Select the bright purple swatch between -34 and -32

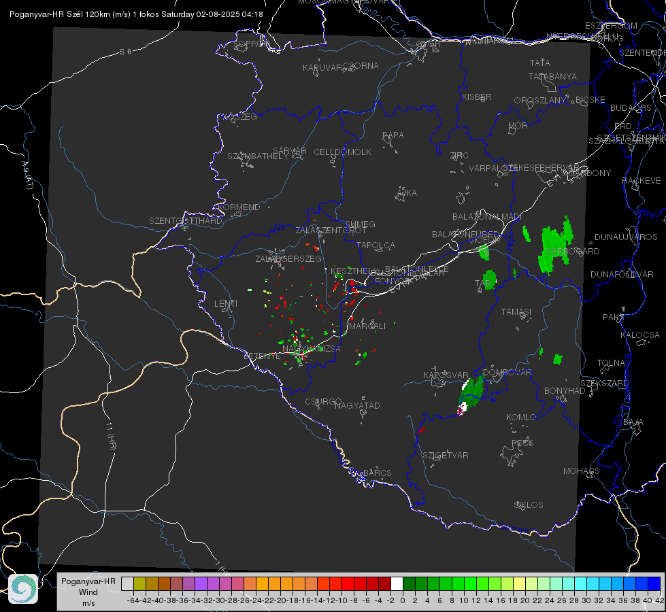click(x=201, y=583)
